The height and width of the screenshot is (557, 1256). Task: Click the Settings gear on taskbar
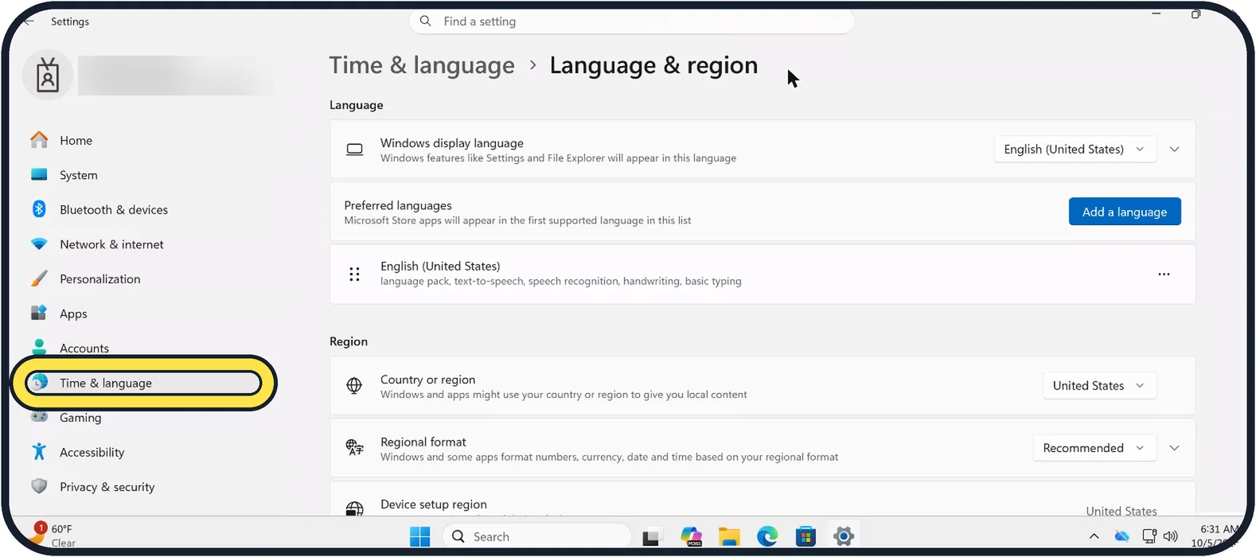[844, 537]
